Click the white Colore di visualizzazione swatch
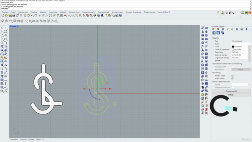 coord(233,49)
